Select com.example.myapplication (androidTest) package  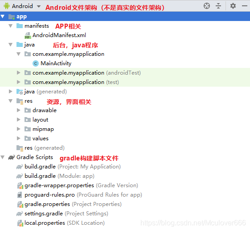pos(86,73)
